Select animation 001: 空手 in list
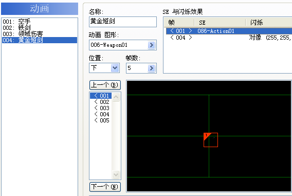 click(40, 22)
